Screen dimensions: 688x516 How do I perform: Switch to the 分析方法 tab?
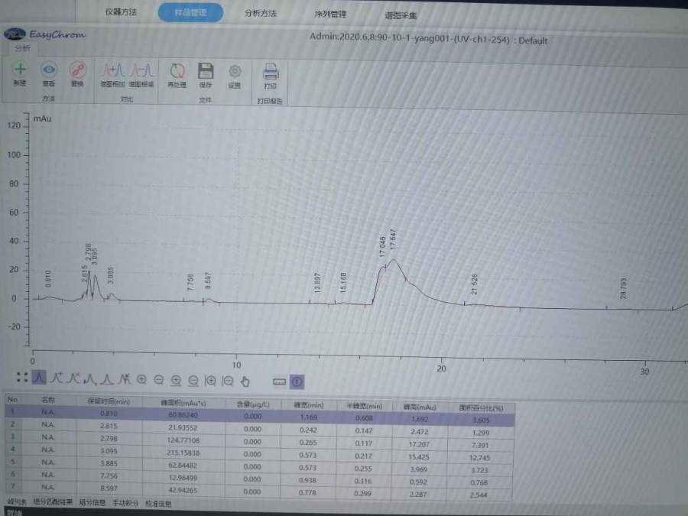pos(261,14)
